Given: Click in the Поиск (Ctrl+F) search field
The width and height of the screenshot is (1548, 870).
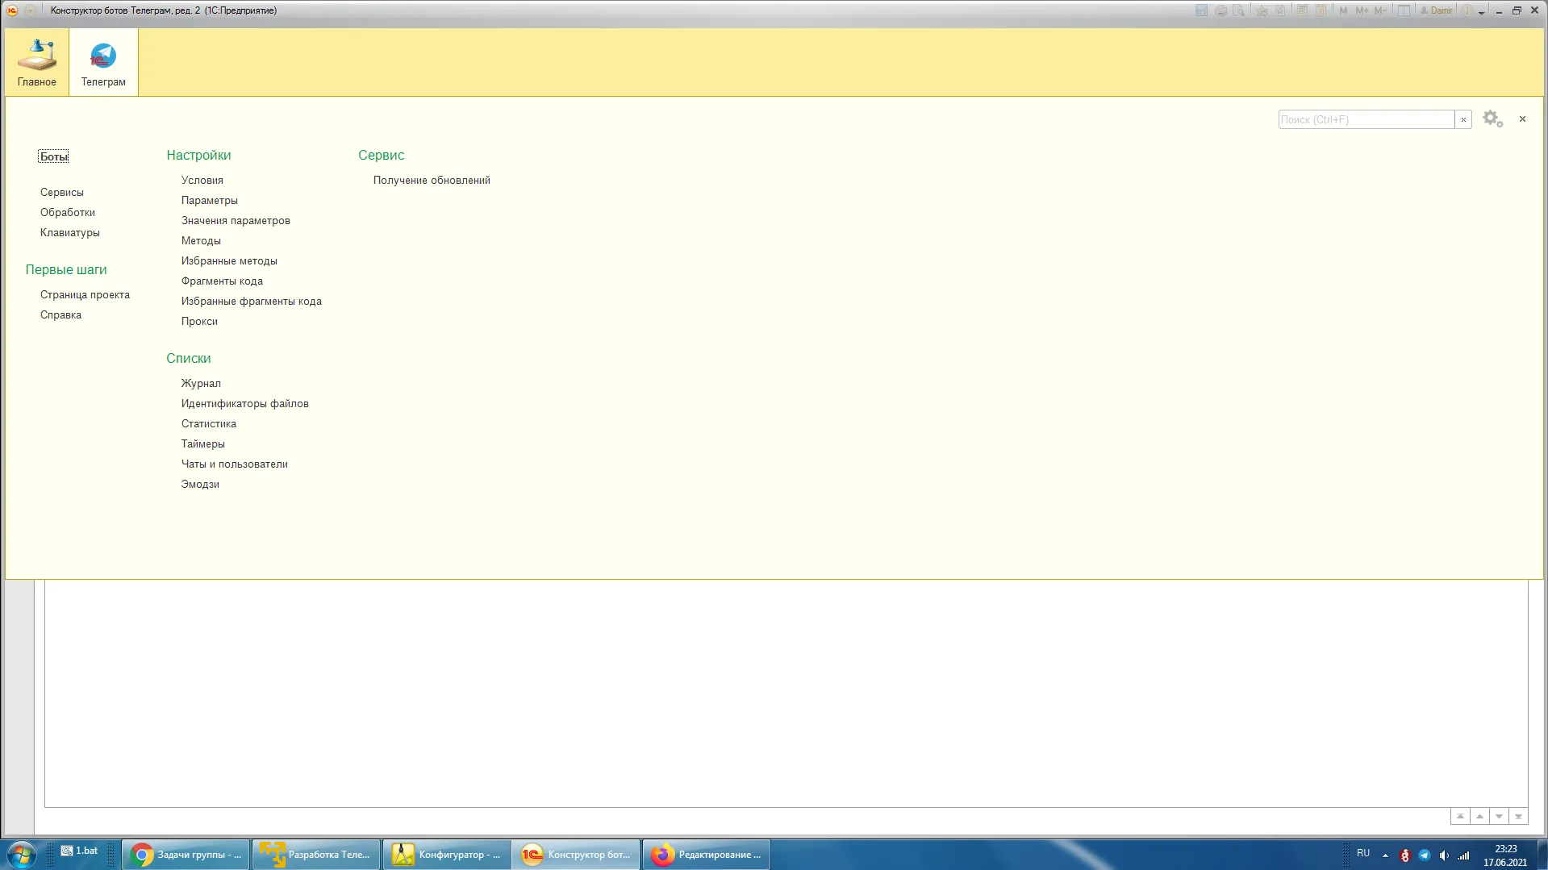Looking at the screenshot, I should point(1366,119).
